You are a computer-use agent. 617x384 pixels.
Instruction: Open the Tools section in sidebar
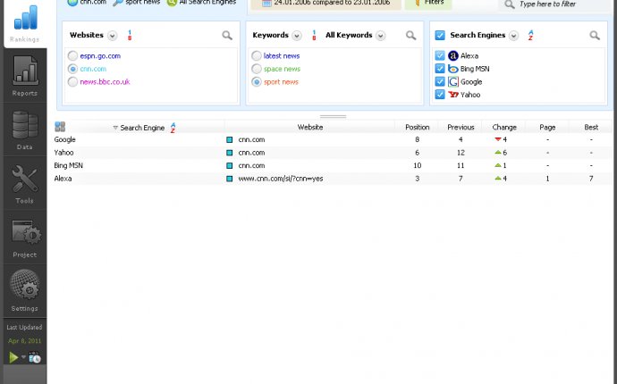point(24,182)
